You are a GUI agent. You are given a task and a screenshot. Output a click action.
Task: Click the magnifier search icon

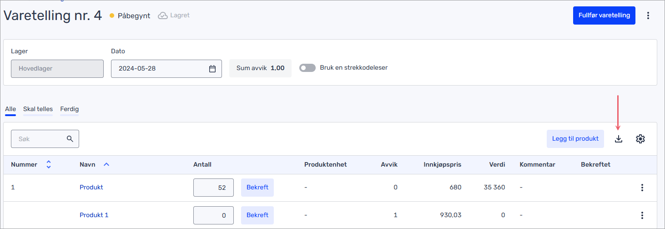[70, 139]
